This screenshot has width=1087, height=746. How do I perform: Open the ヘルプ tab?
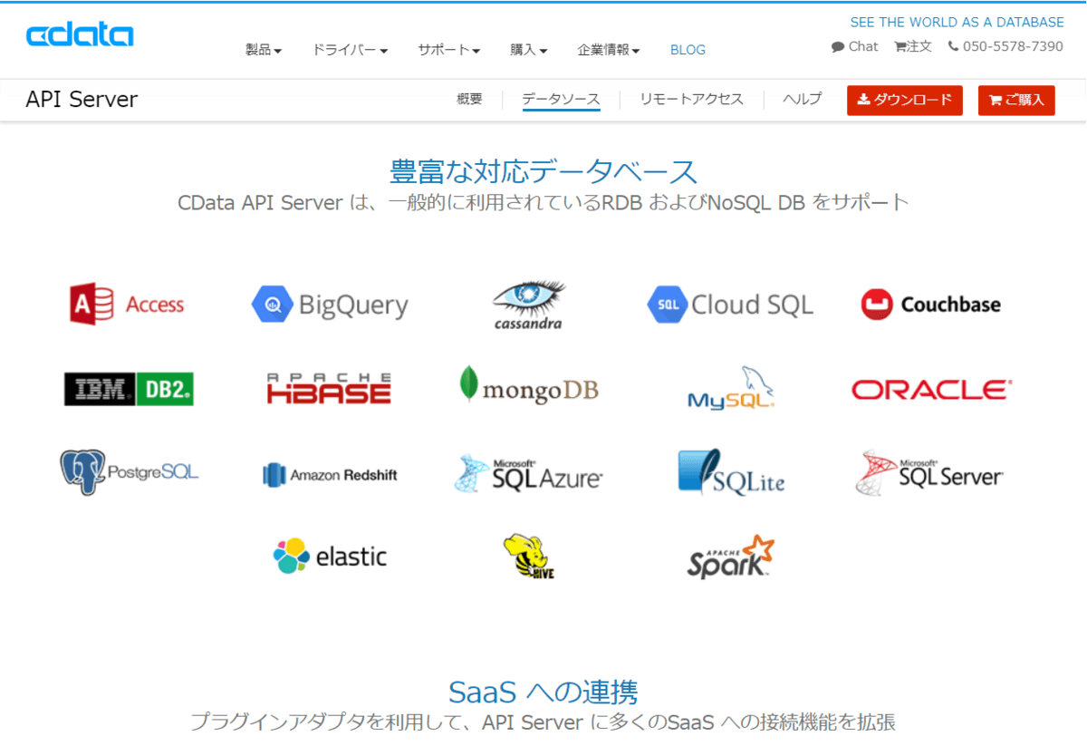click(x=803, y=100)
